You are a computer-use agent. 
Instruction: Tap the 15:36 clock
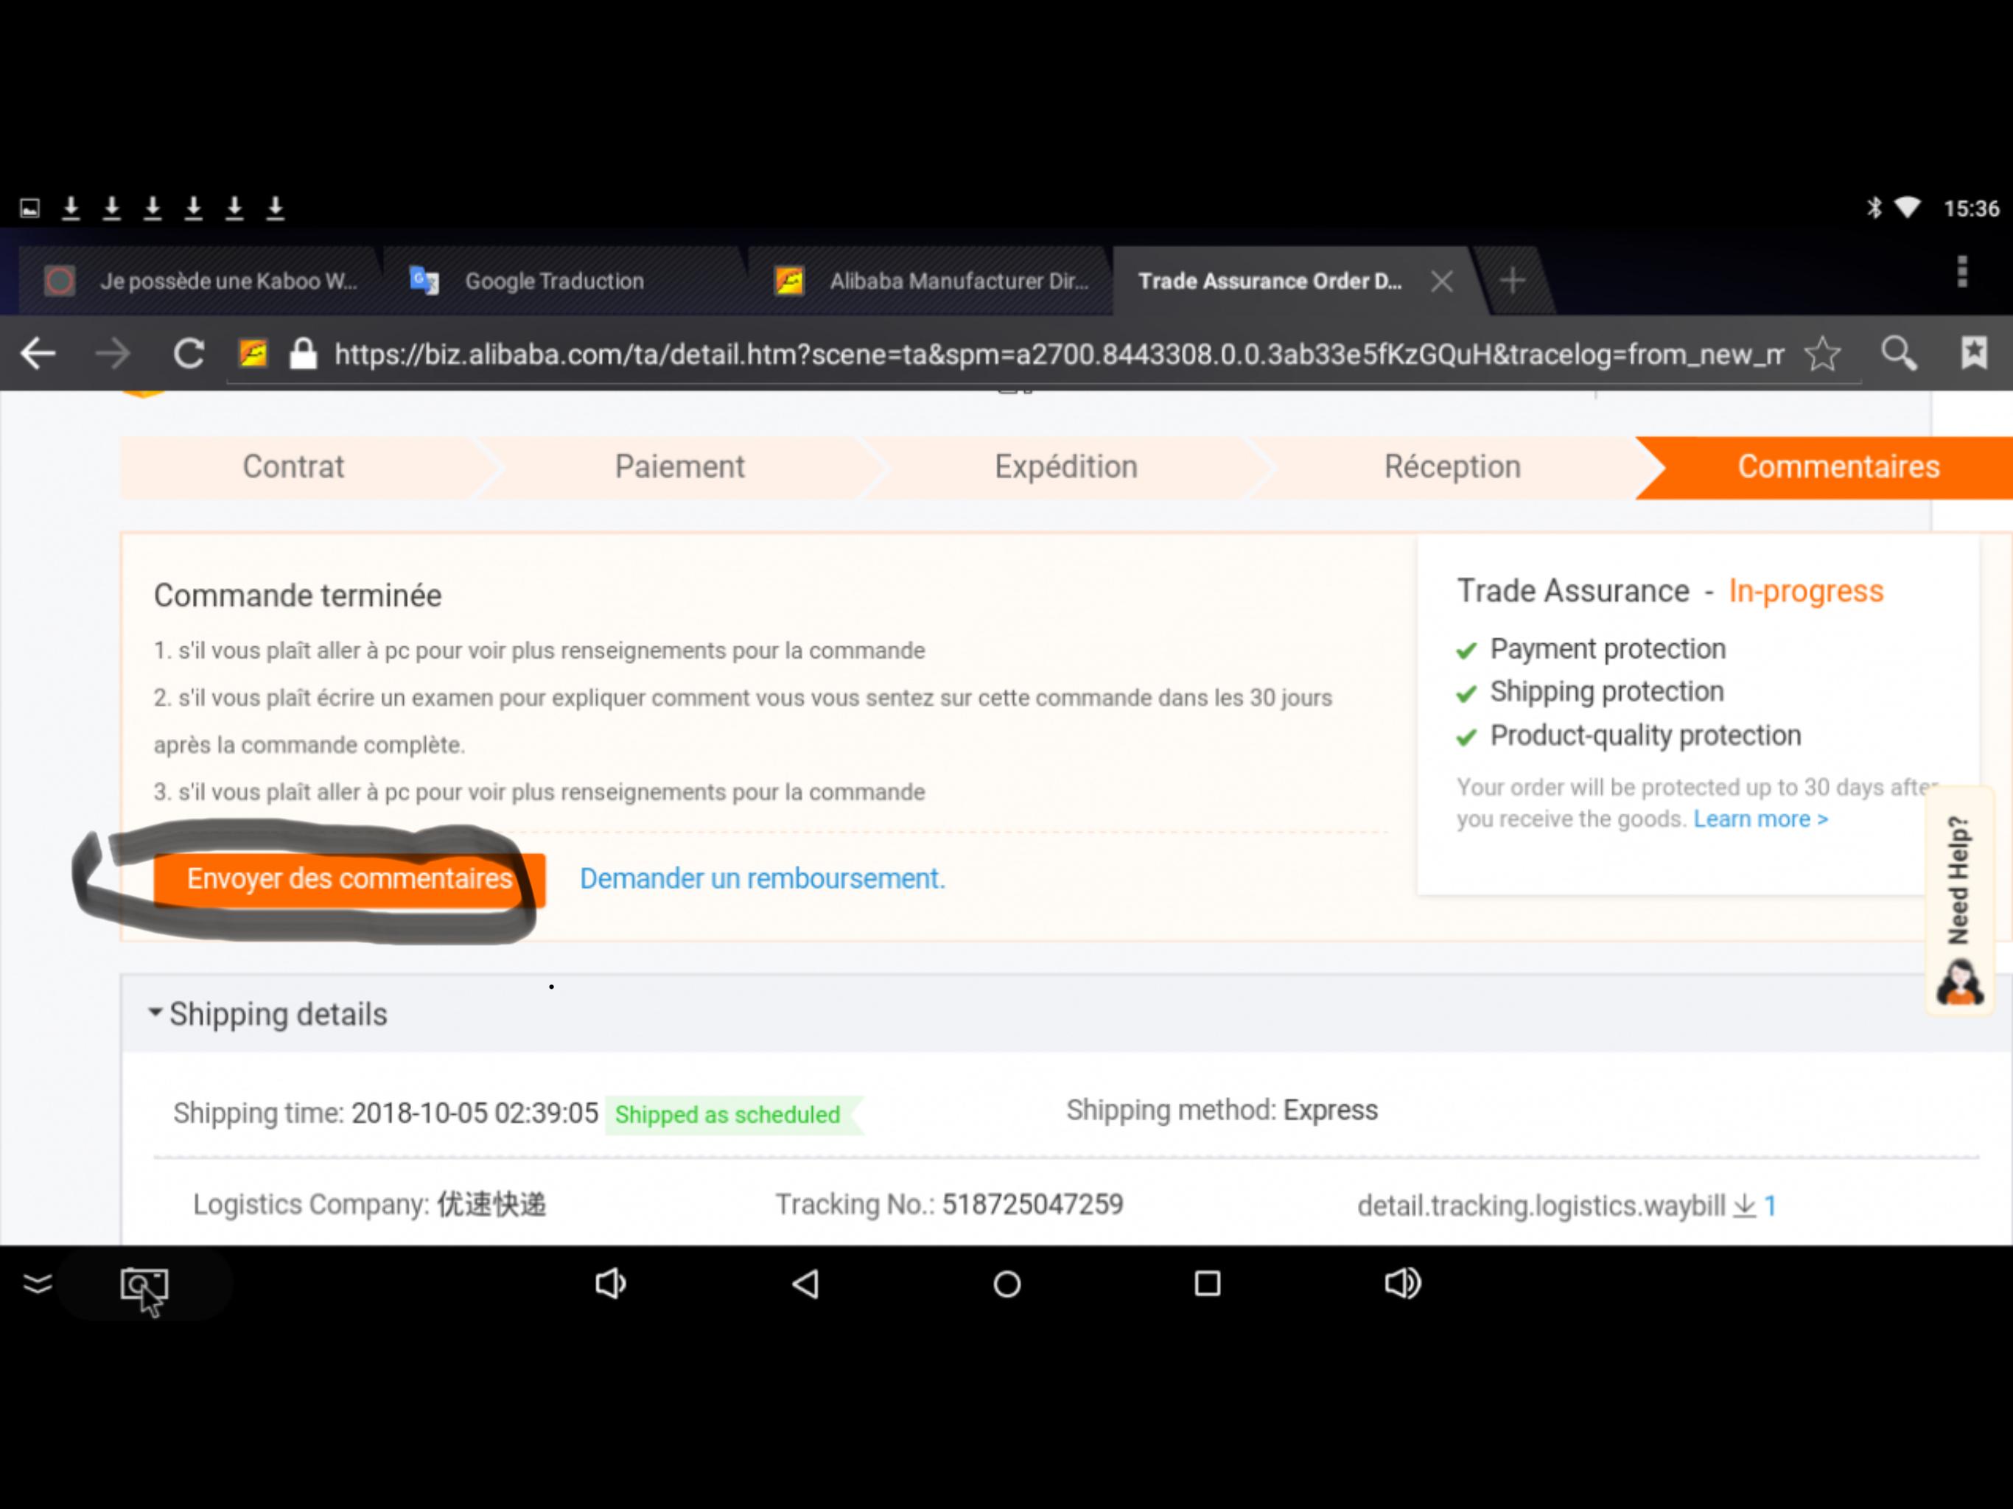click(x=1971, y=209)
